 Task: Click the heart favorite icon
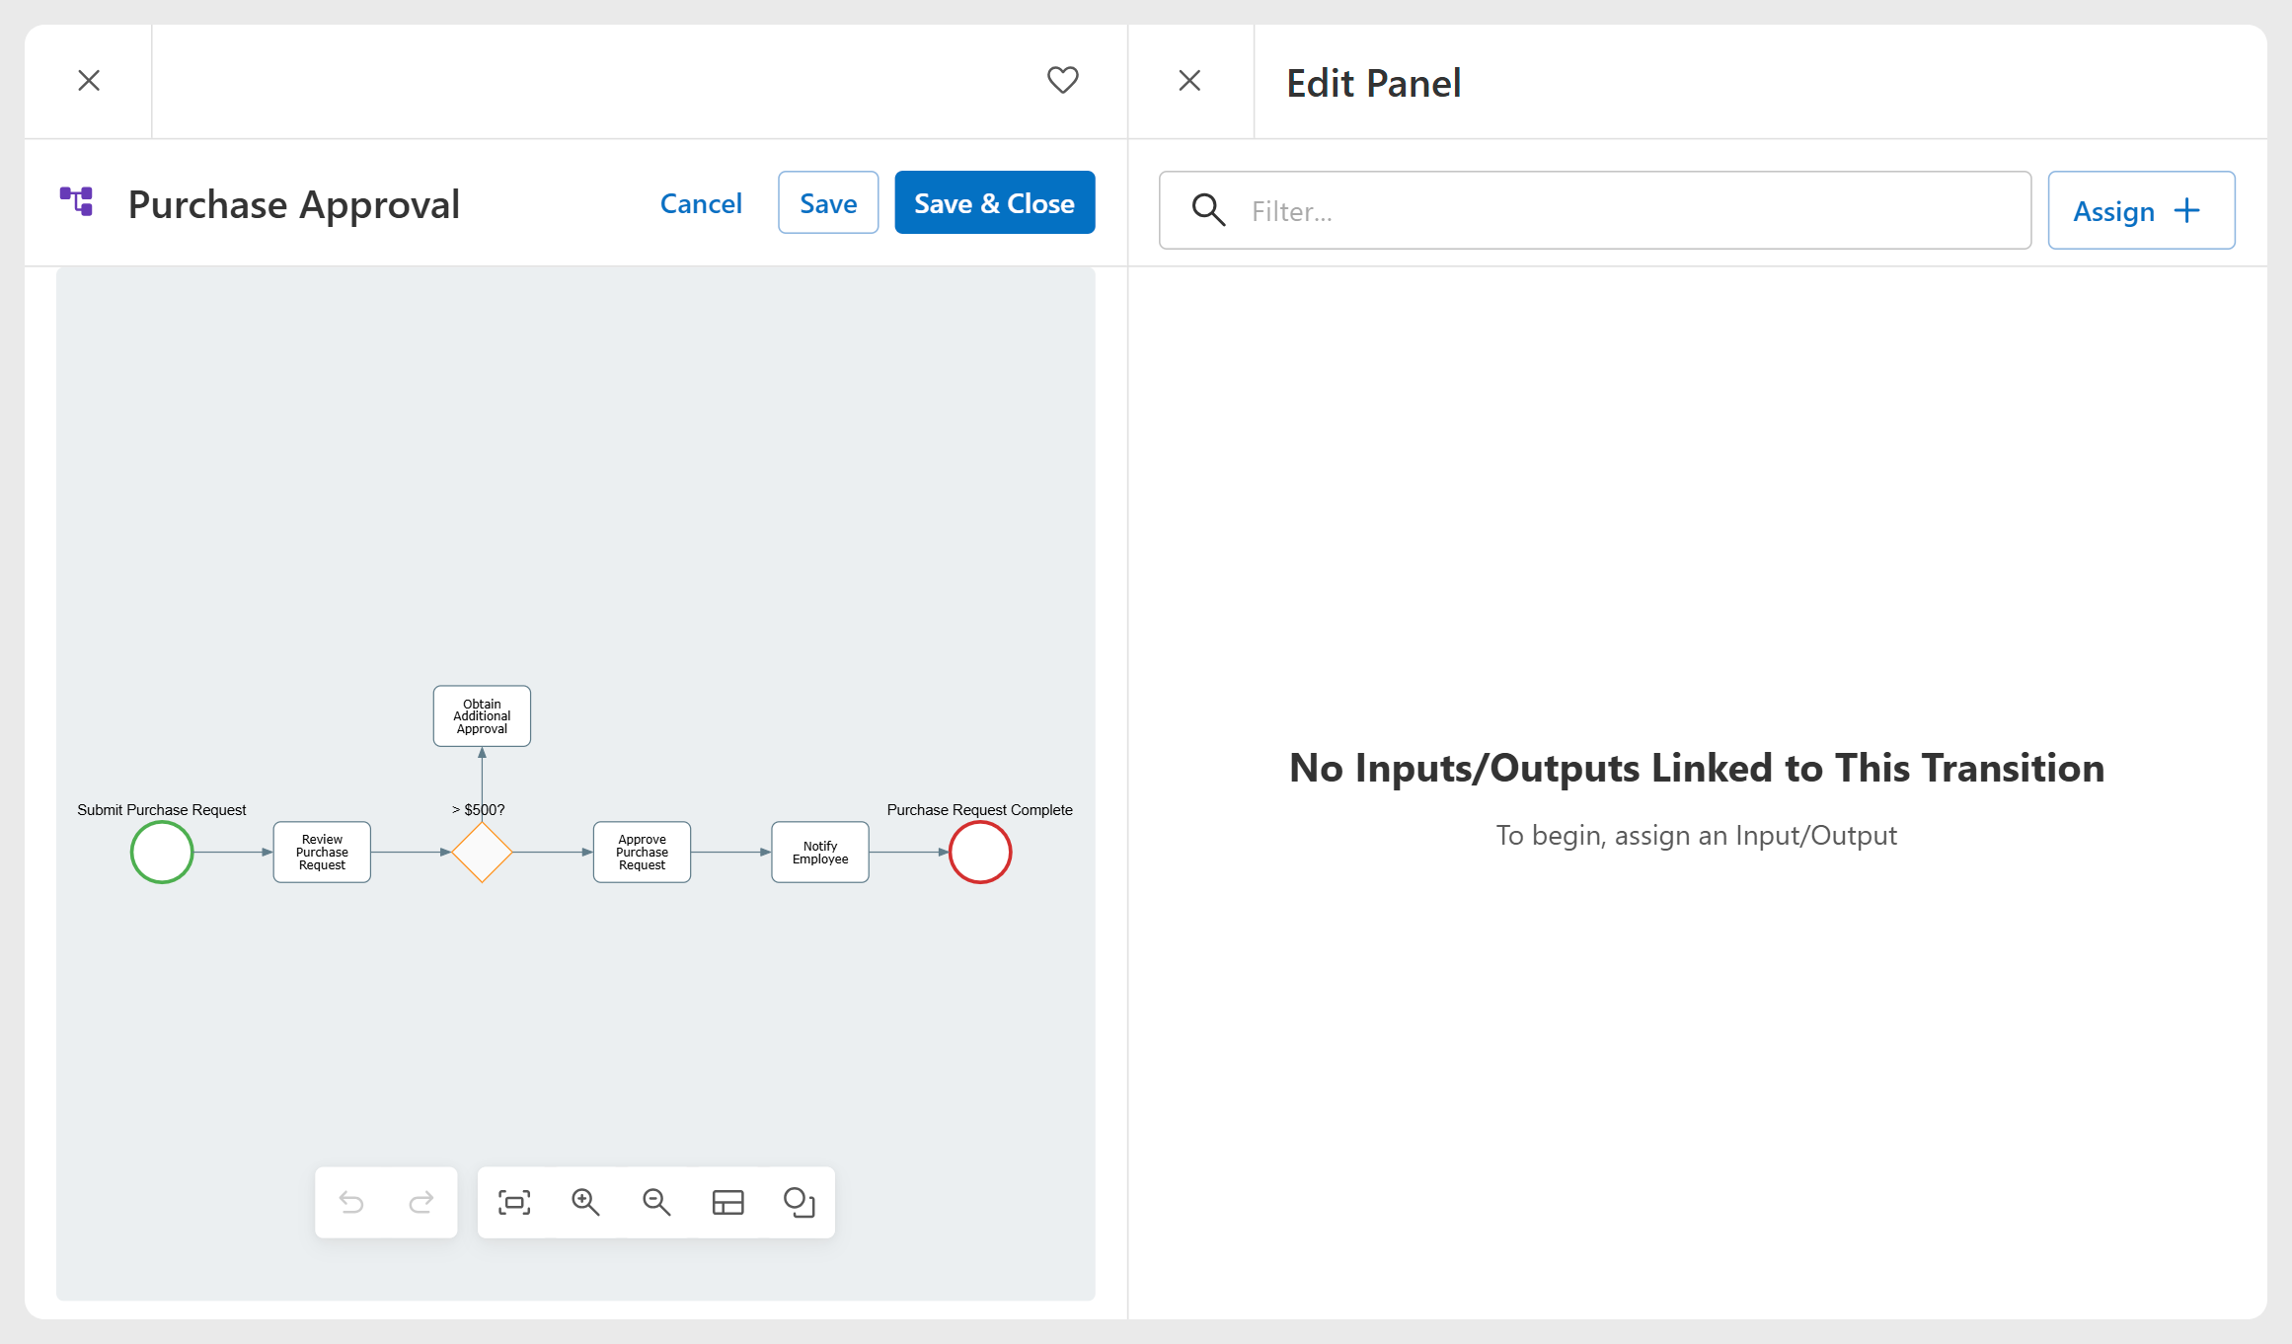click(1062, 80)
